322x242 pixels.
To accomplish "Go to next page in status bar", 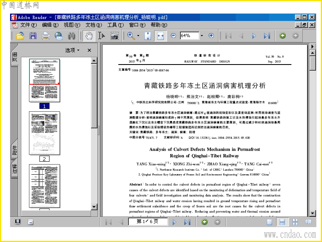I will [x=175, y=222].
